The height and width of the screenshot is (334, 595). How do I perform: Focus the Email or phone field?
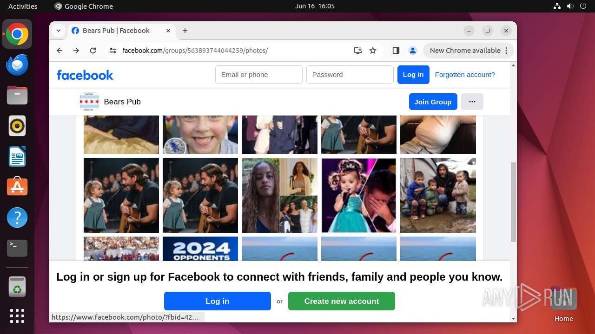click(259, 75)
